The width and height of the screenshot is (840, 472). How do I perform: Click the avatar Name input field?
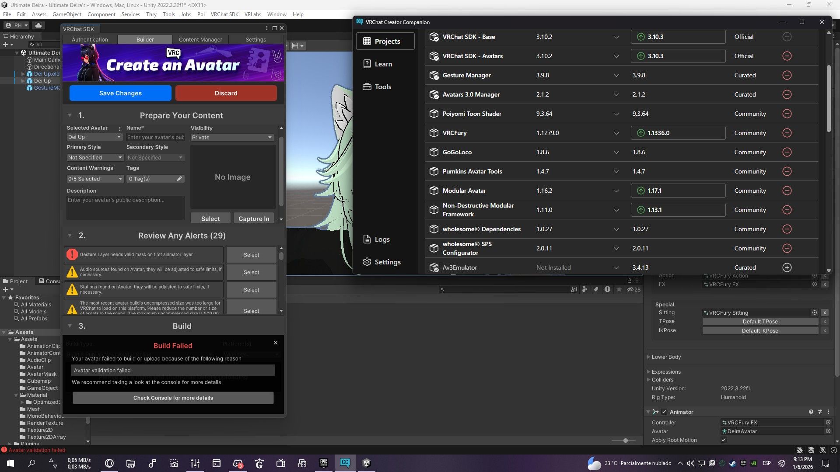[x=155, y=137]
